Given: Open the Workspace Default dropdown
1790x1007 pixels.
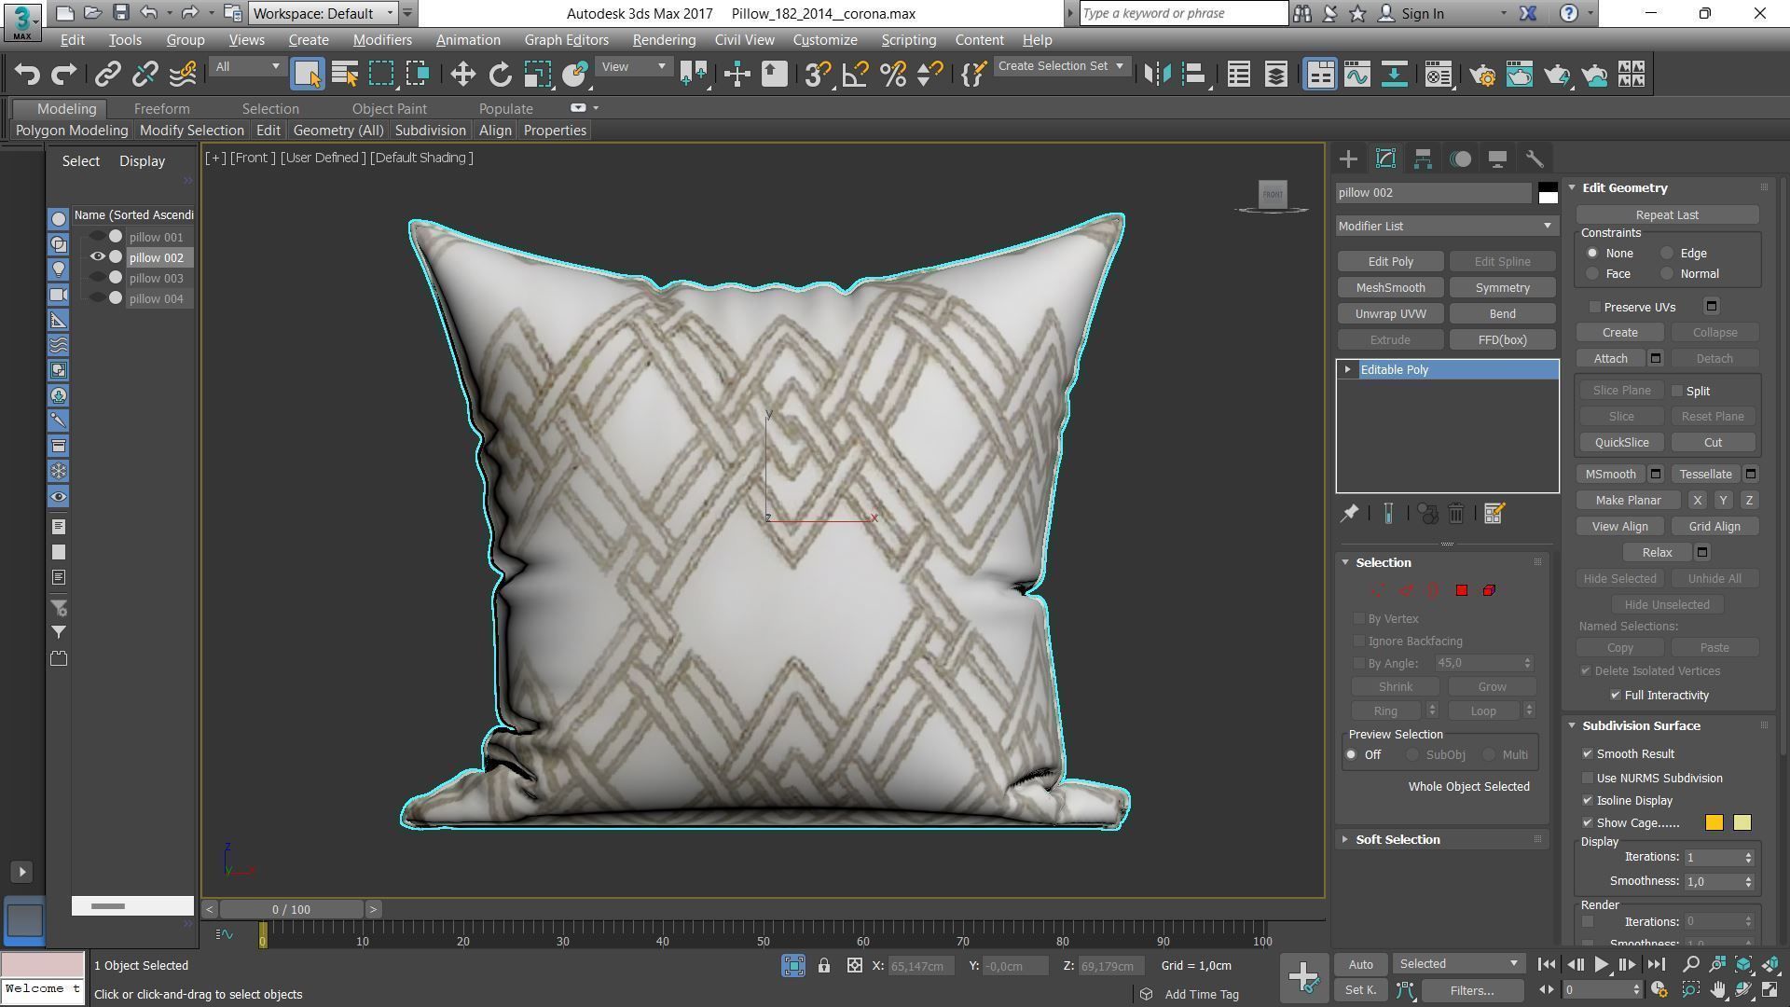Looking at the screenshot, I should click(x=324, y=13).
